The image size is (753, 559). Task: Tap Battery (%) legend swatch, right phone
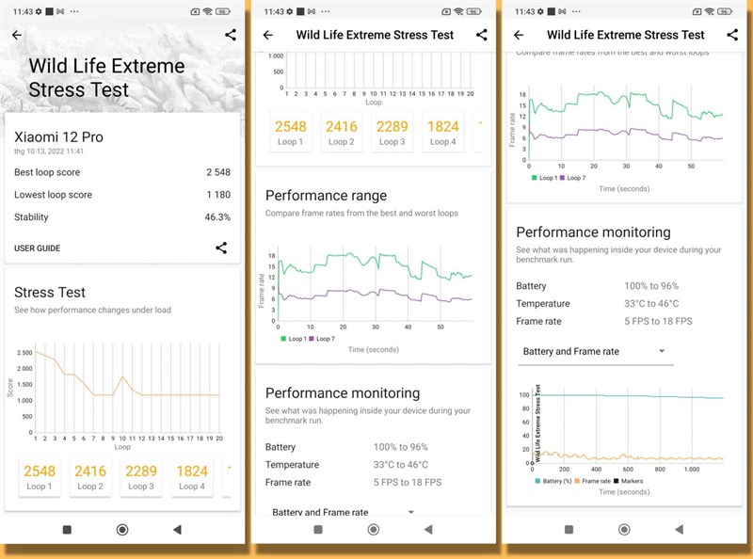(x=537, y=481)
